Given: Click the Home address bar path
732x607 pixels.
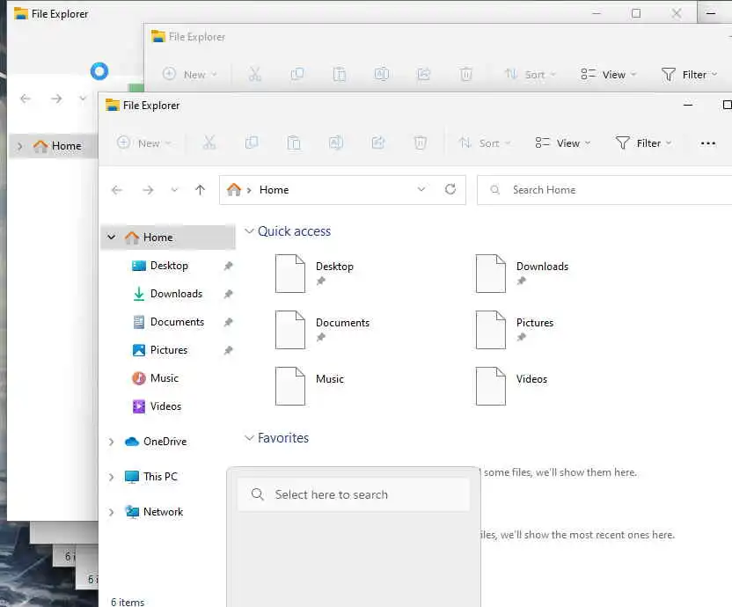Looking at the screenshot, I should pos(274,190).
